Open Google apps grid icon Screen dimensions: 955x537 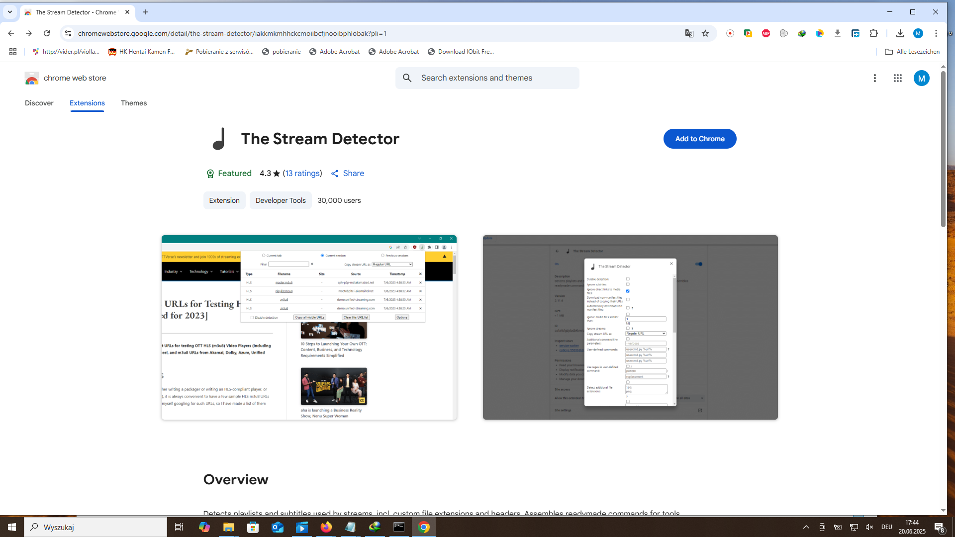point(898,78)
